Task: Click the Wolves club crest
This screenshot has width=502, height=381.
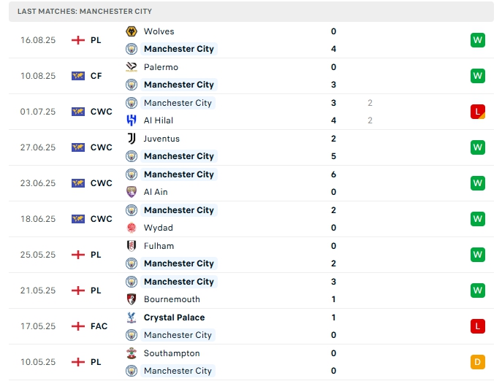Action: click(x=132, y=31)
